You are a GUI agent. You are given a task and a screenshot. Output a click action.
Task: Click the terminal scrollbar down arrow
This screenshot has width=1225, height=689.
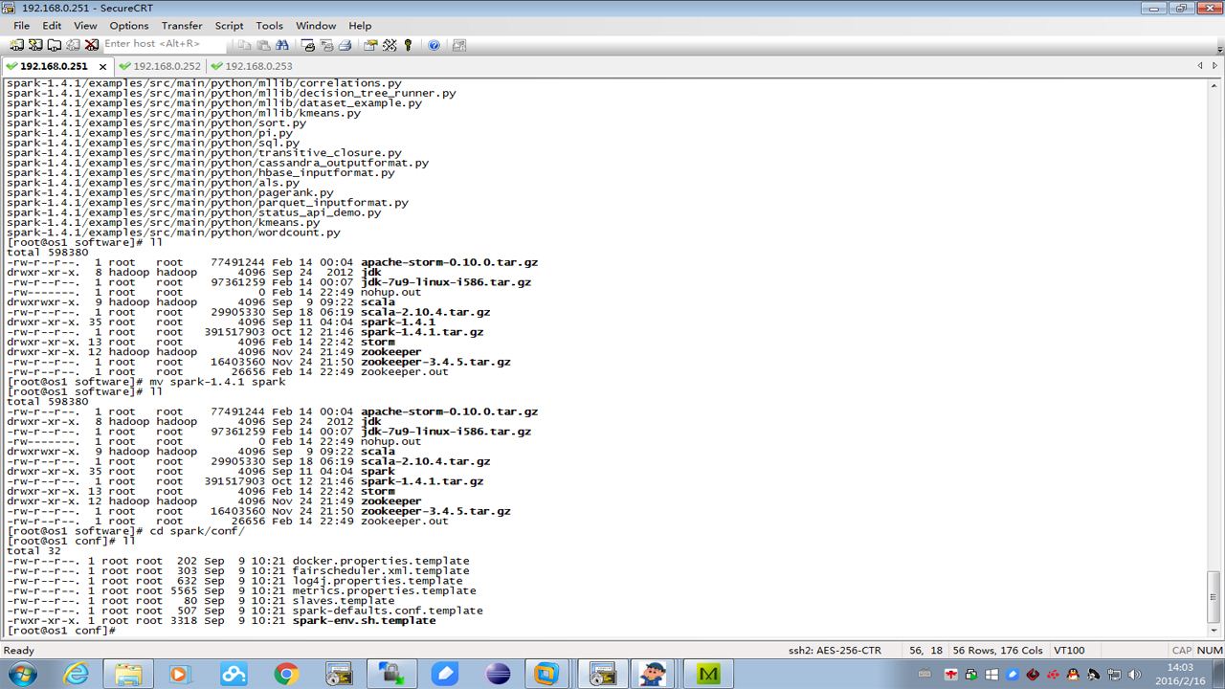1214,631
